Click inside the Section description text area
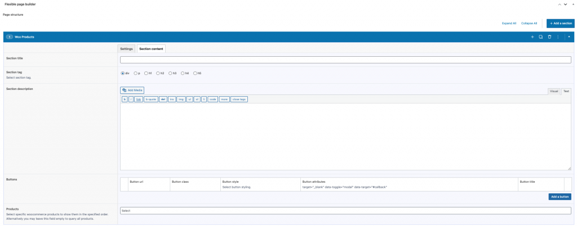 345,137
